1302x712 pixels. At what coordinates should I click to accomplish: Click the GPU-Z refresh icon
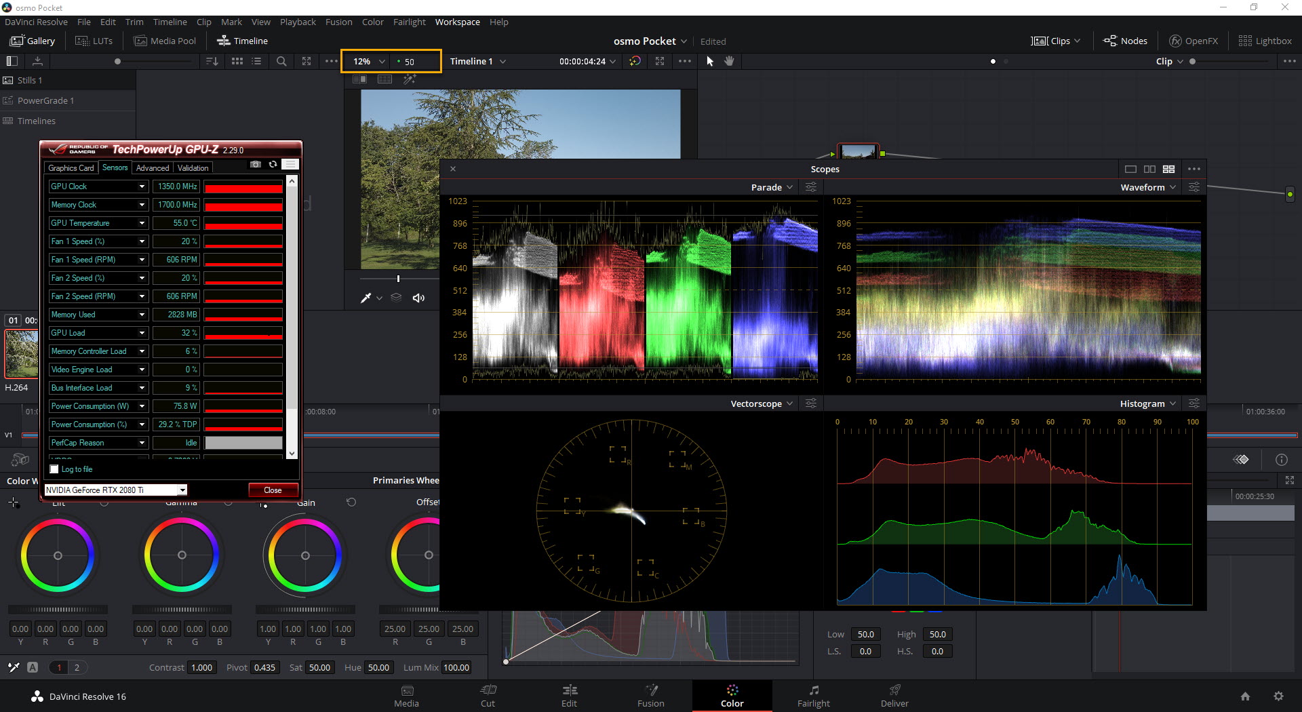[273, 165]
